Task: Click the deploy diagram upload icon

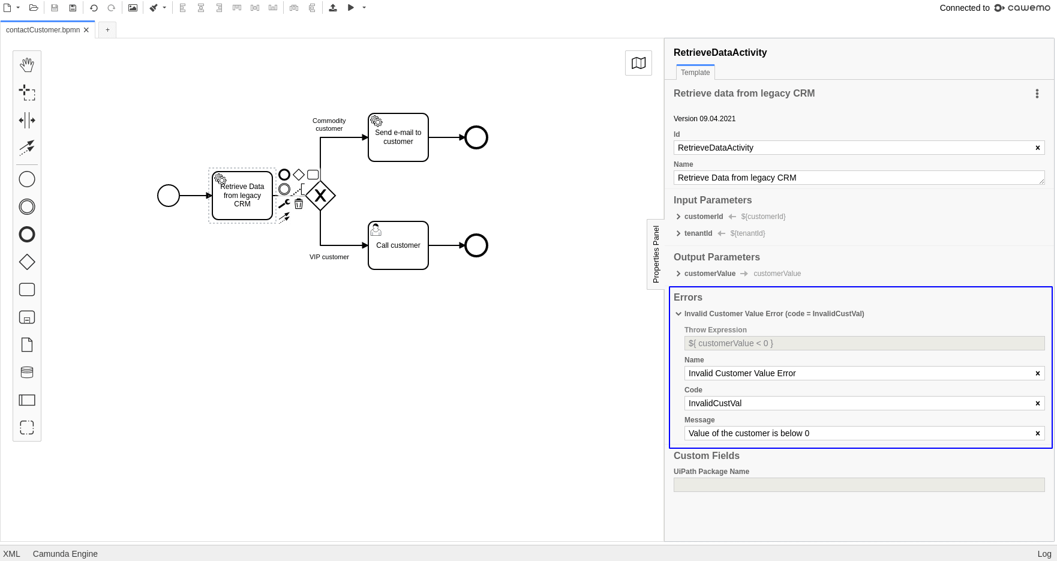Action: [333, 8]
